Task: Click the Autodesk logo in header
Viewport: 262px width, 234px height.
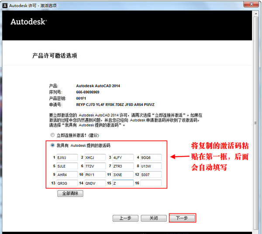Action: [28, 22]
